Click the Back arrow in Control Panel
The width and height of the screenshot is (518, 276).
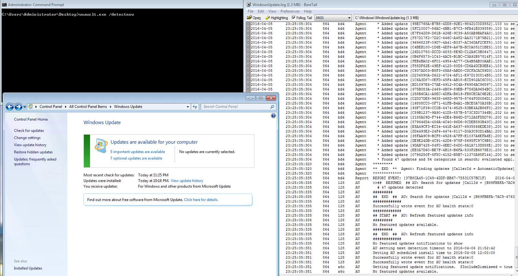pyautogui.click(x=10, y=107)
